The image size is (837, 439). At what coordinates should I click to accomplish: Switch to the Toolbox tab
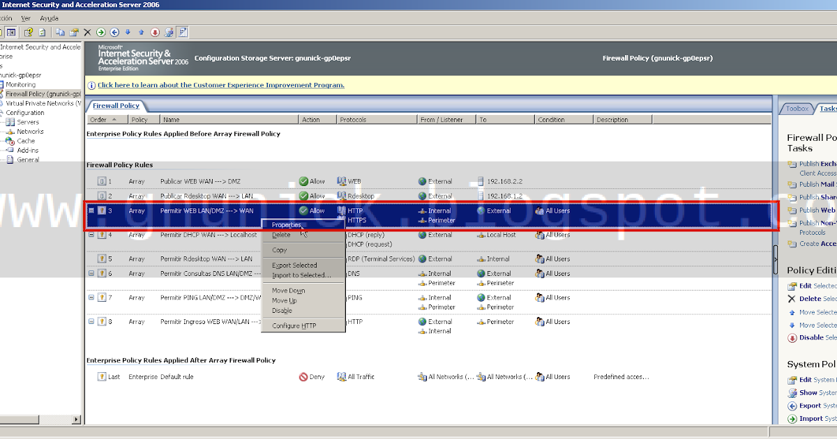pos(797,109)
